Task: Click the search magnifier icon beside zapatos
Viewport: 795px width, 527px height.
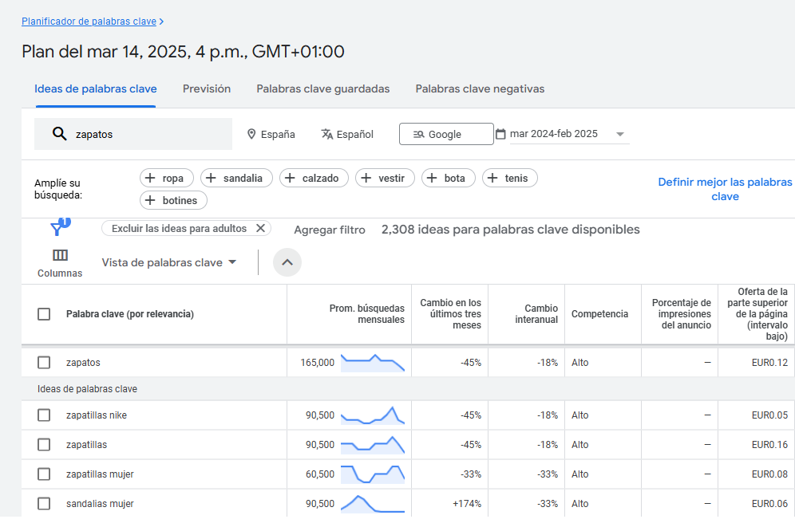Action: click(59, 134)
